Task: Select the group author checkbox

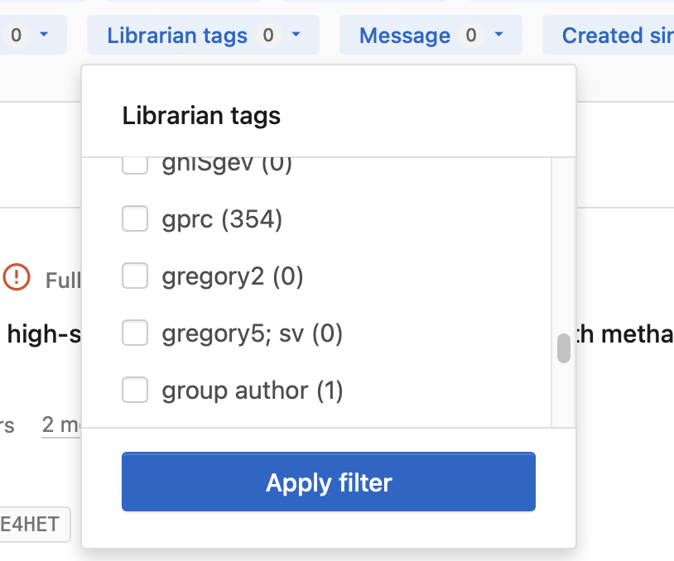Action: (x=135, y=390)
